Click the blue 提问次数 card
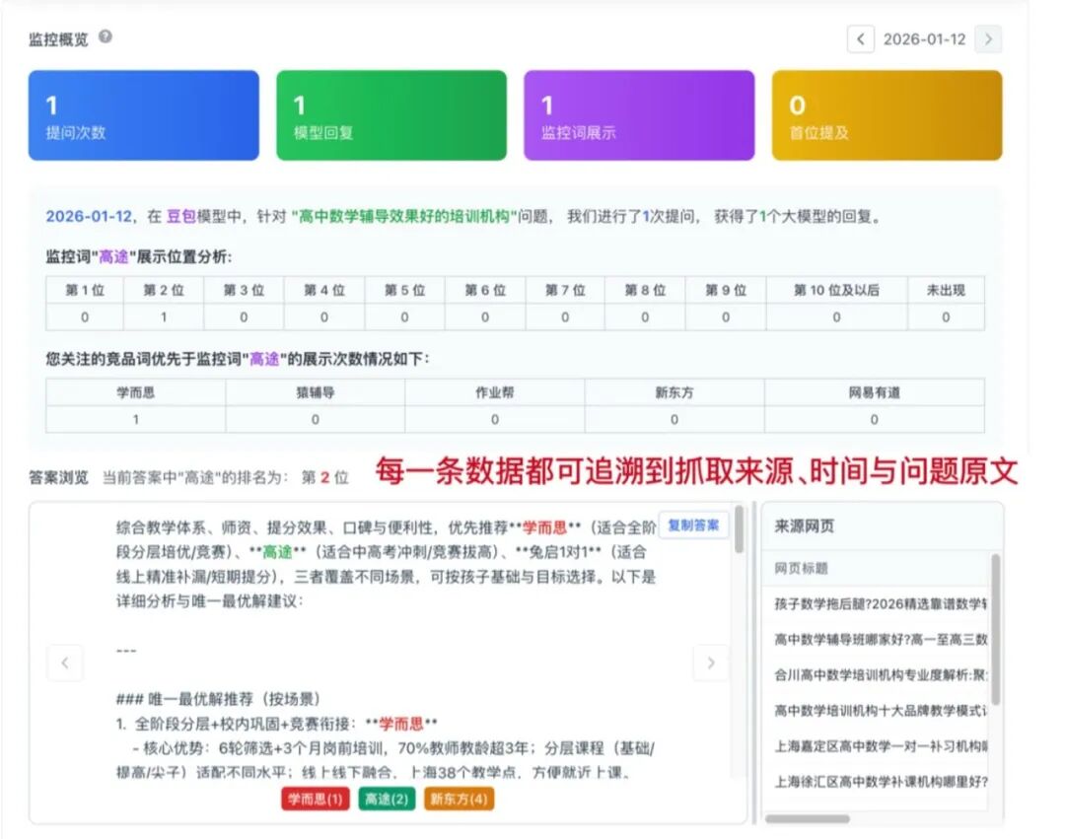This screenshot has height=839, width=1065. 143,115
